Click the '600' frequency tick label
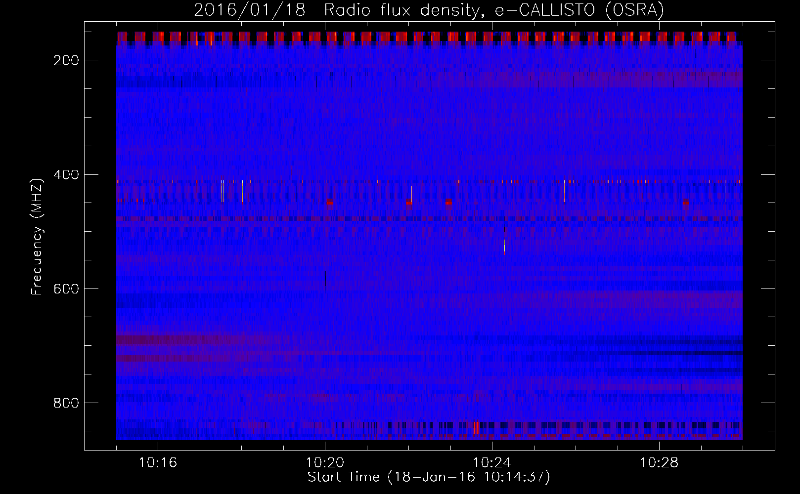800x494 pixels. (x=66, y=289)
